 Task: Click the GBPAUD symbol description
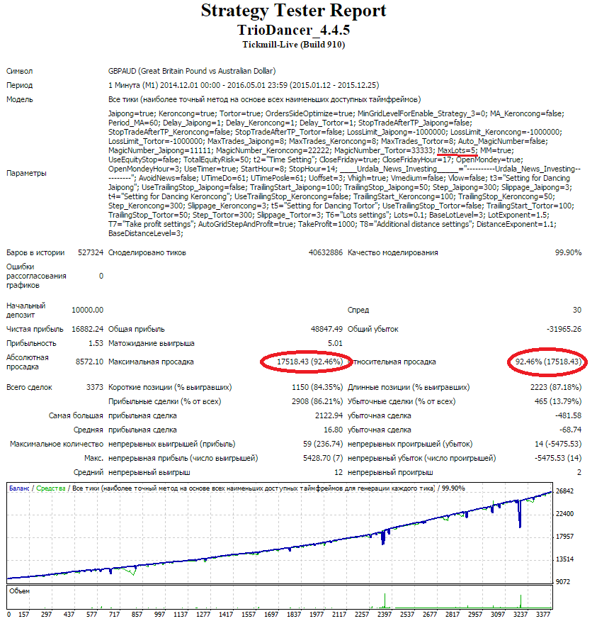[192, 71]
